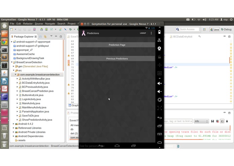The width and height of the screenshot is (234, 166).
Task: Click Genymotion volume down button
Action: click(160, 91)
